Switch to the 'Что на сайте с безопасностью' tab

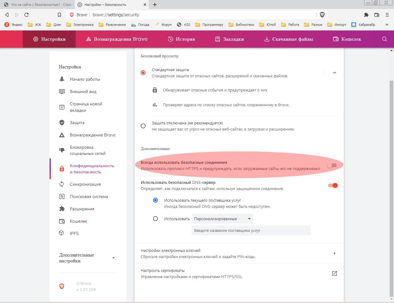(38, 5)
